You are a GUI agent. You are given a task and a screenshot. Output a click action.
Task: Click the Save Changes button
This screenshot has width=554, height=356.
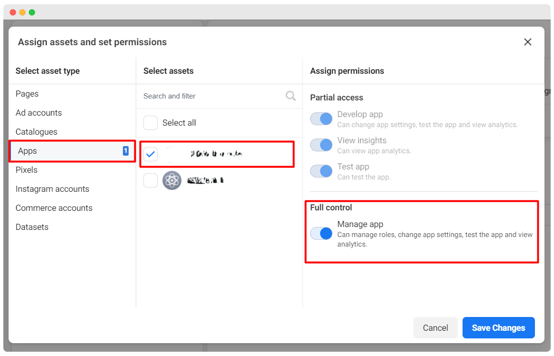point(498,328)
